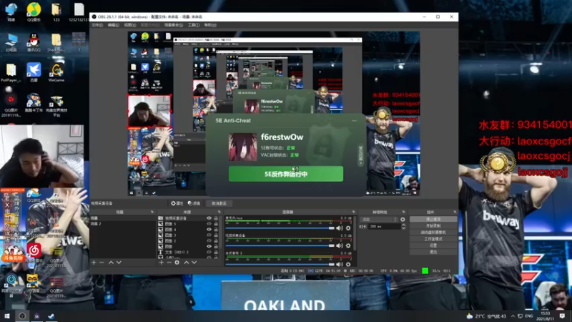Viewport: 572px width, 322px height.
Task: Open transition properties gear icon
Action: point(403,220)
